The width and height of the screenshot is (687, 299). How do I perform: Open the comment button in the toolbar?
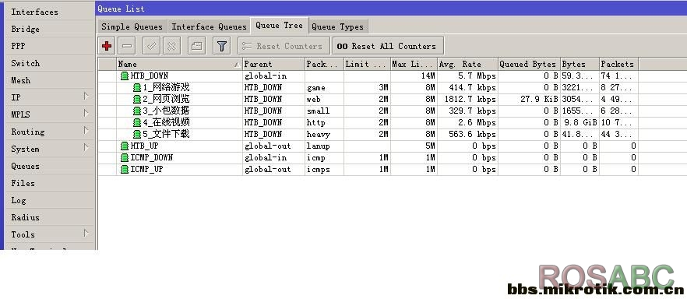(x=197, y=46)
